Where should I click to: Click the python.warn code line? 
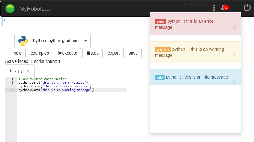pos(56,90)
